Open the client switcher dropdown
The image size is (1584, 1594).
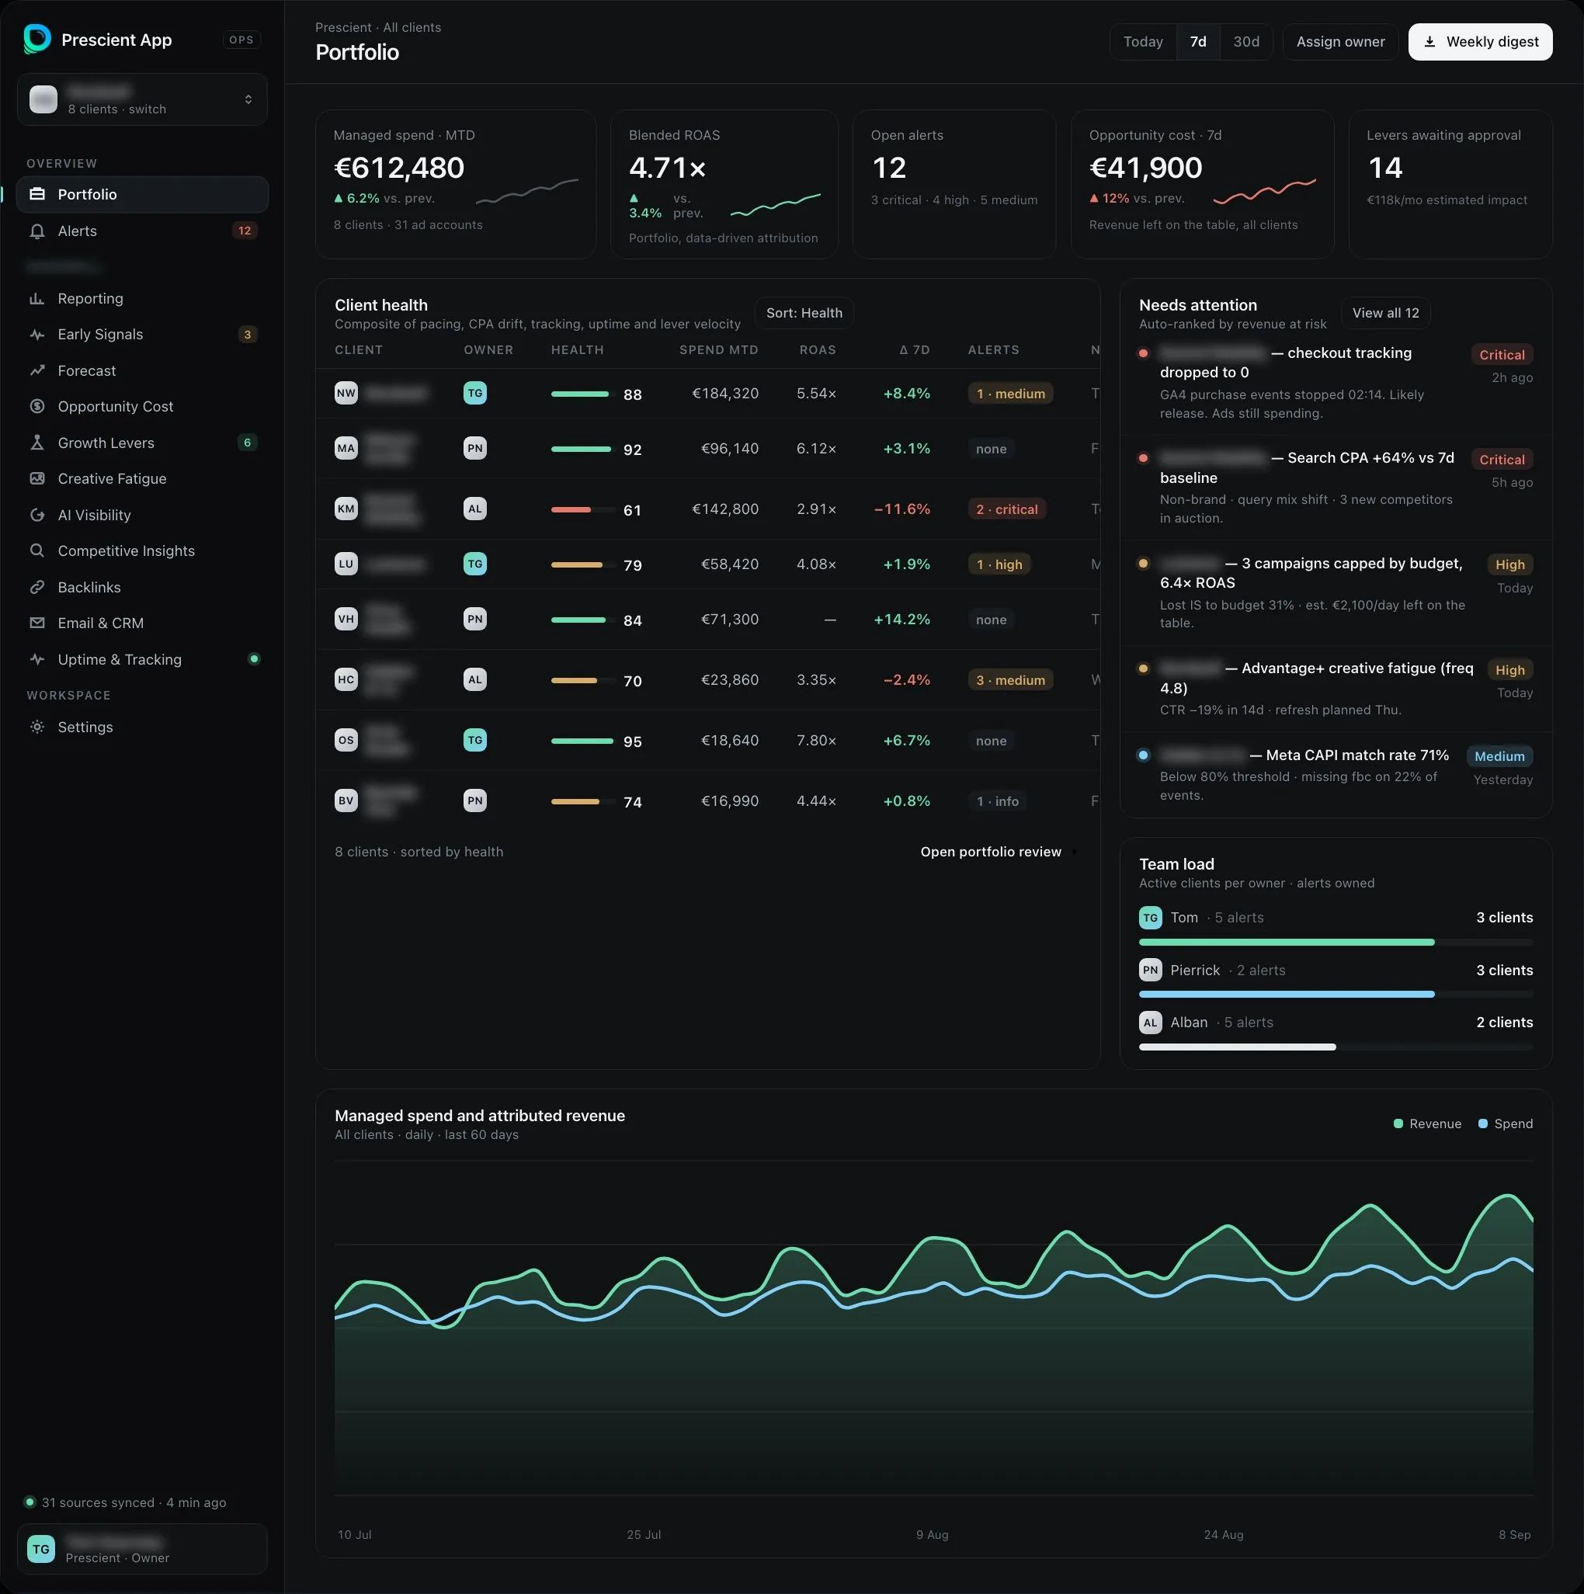click(142, 99)
